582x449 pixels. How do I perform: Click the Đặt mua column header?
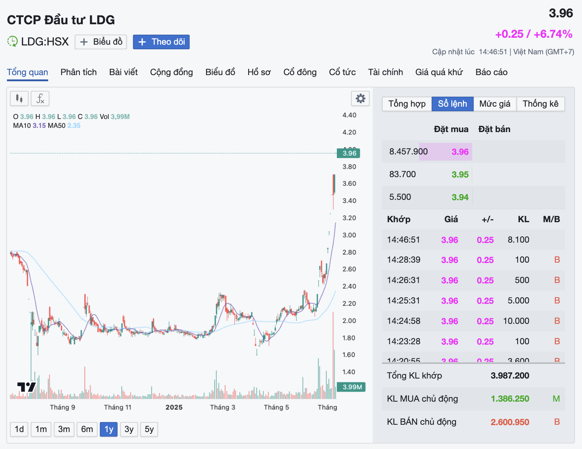451,129
